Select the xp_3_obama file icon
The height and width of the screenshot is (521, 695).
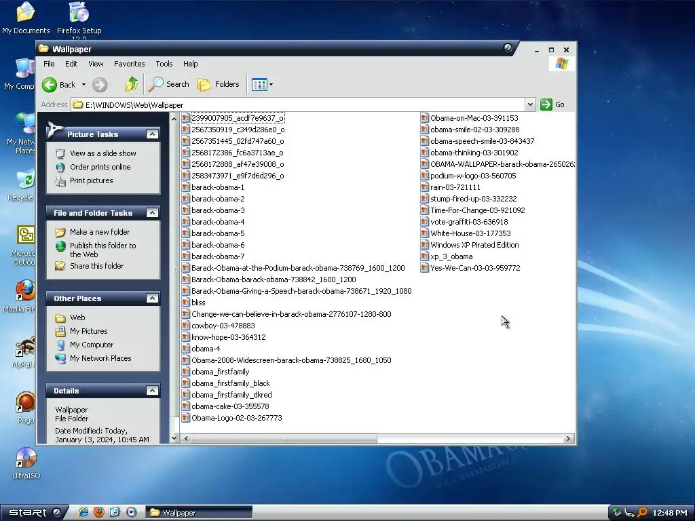[x=425, y=256]
